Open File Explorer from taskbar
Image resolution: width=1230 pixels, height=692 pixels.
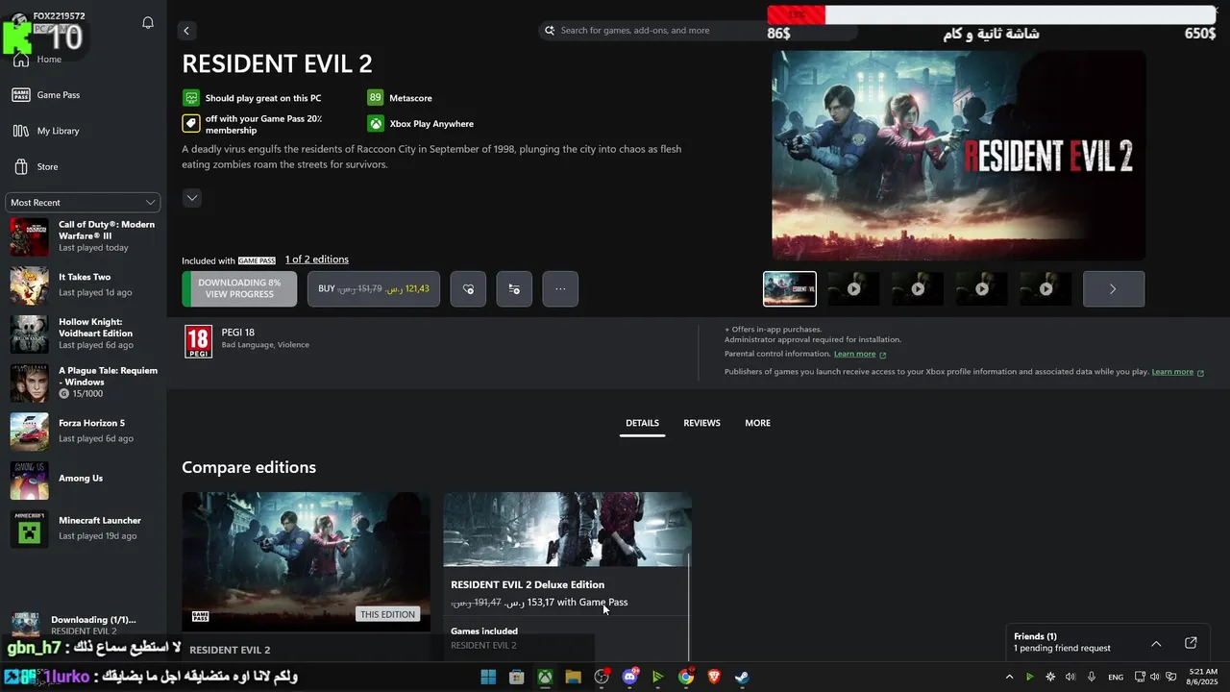point(573,677)
